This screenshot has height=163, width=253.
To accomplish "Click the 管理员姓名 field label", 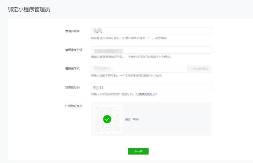I will (72, 31).
